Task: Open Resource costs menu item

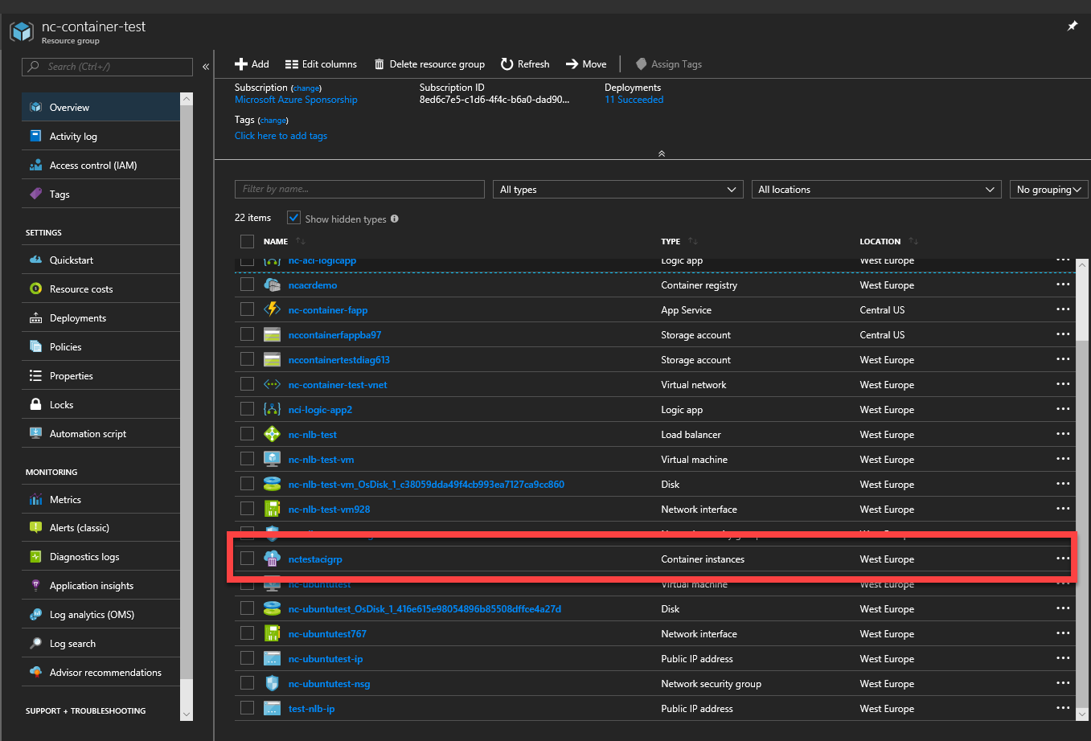Action: pyautogui.click(x=100, y=289)
